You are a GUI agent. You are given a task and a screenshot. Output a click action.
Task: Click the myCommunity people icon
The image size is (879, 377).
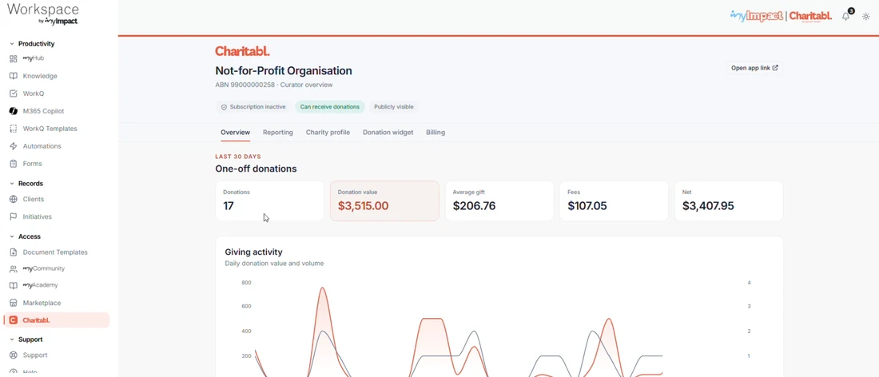[14, 269]
